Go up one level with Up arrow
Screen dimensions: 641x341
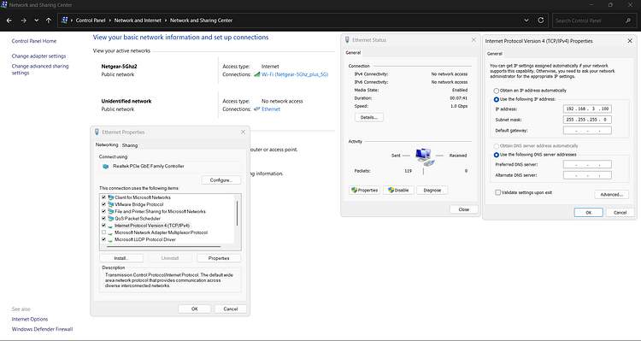49,20
